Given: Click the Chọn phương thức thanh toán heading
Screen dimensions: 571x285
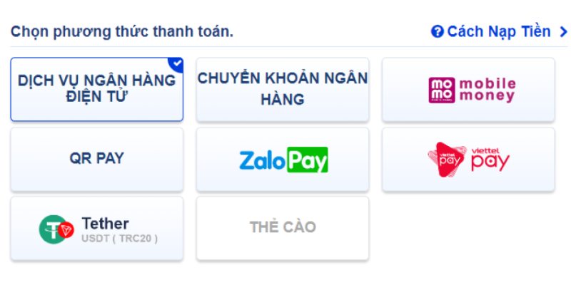Looking at the screenshot, I should tap(122, 32).
